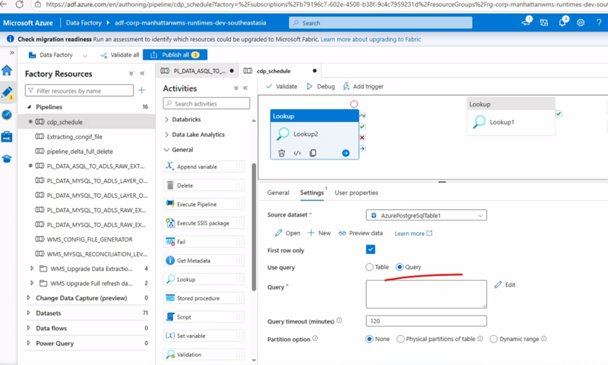The image size is (608, 365).
Task: Switch to the General tab
Action: [x=278, y=192]
